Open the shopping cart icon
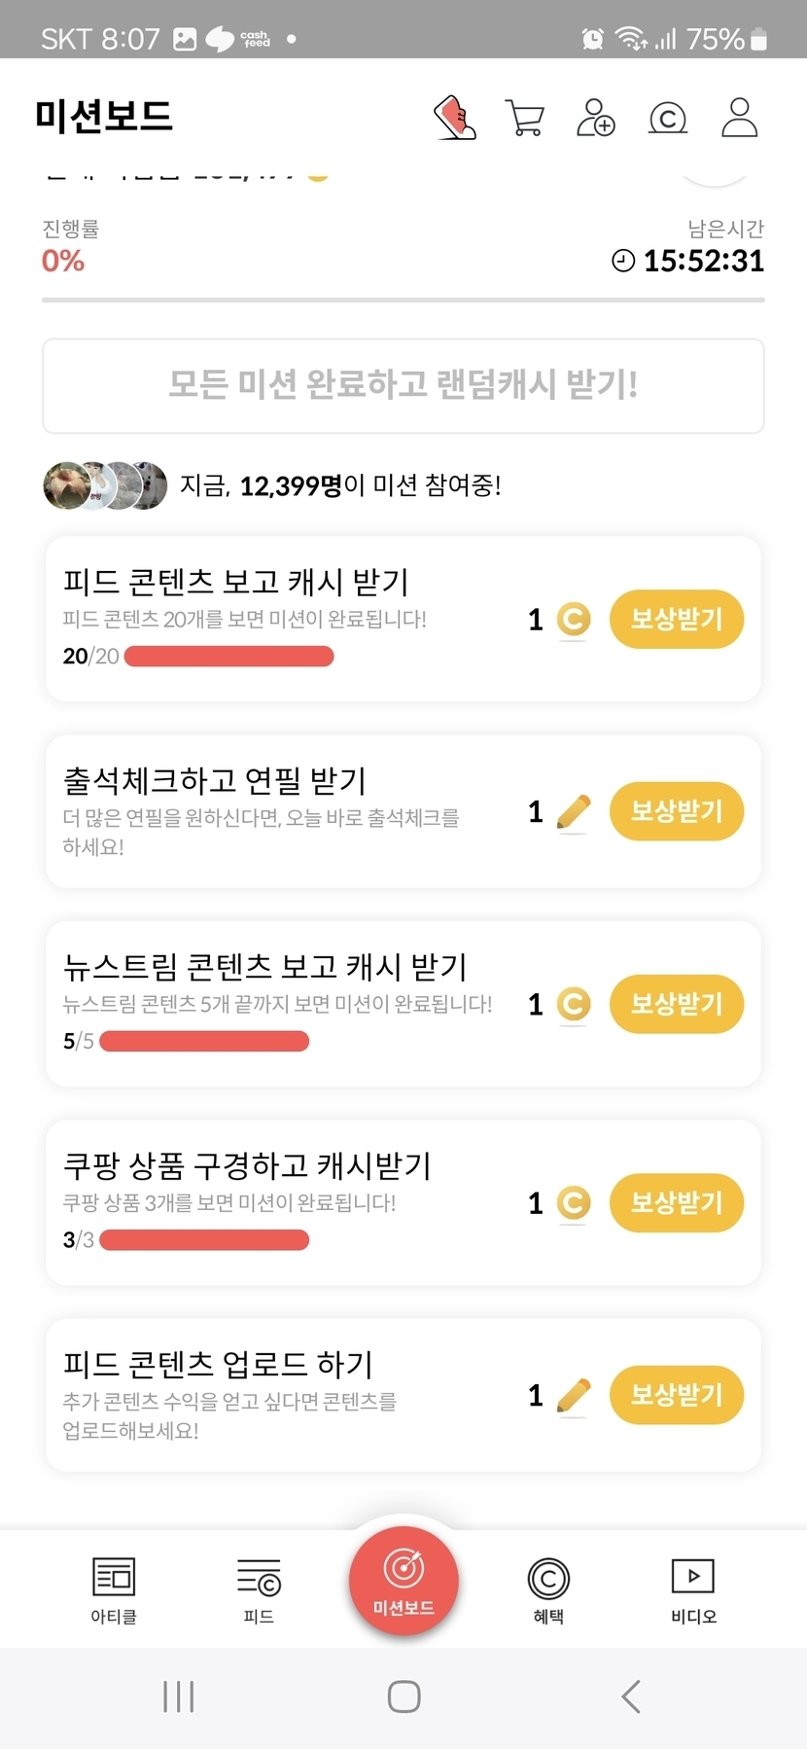Viewport: 807px width, 1749px height. [525, 118]
